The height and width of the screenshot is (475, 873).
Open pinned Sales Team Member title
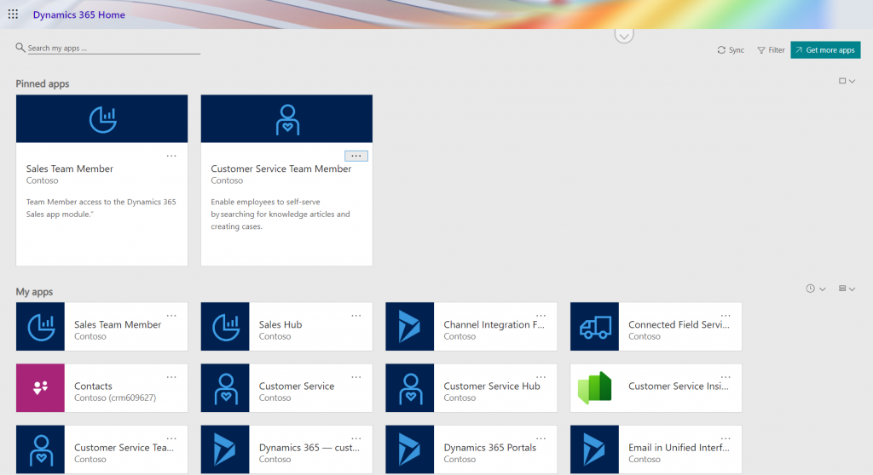[x=70, y=169]
